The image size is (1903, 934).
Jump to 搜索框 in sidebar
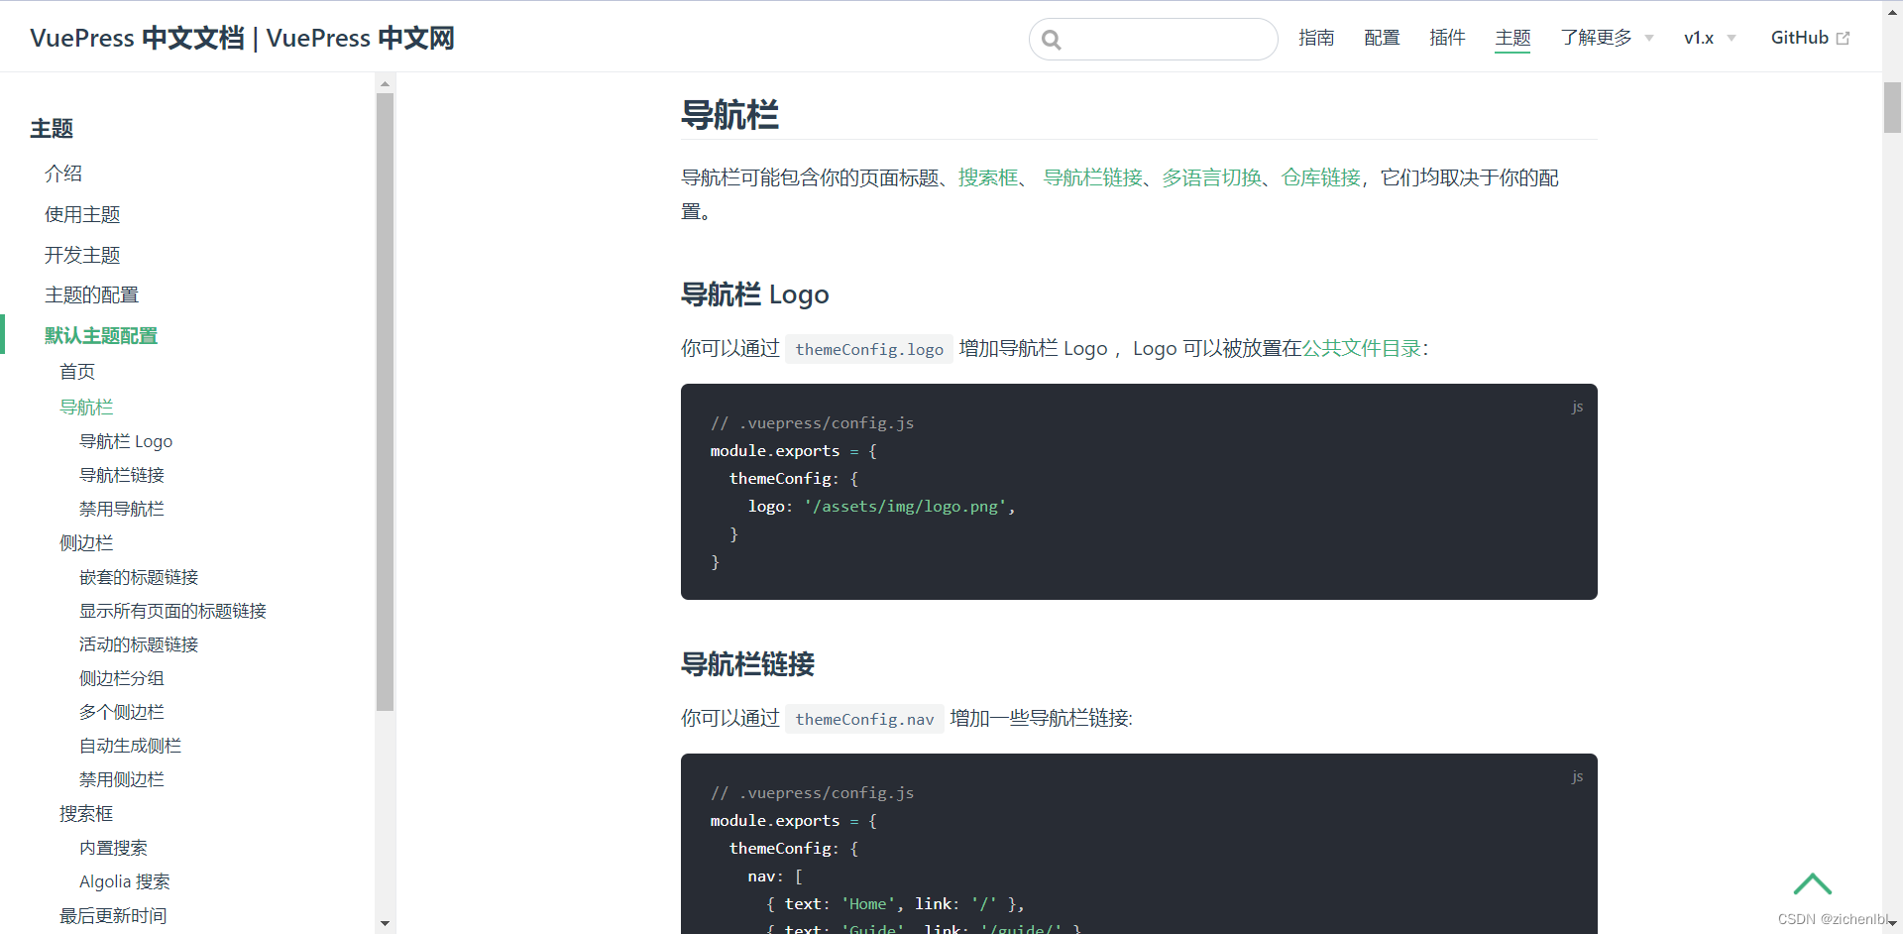pyautogui.click(x=86, y=814)
